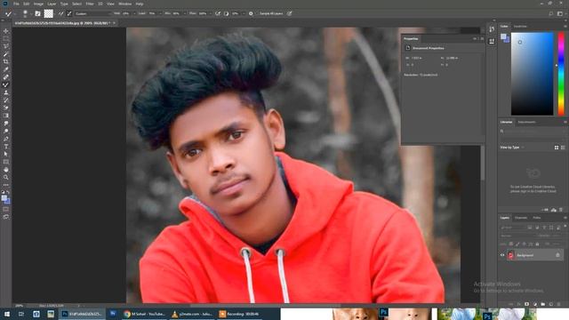
Task: Open the tool preset picker dropdown
Action: [x=15, y=13]
